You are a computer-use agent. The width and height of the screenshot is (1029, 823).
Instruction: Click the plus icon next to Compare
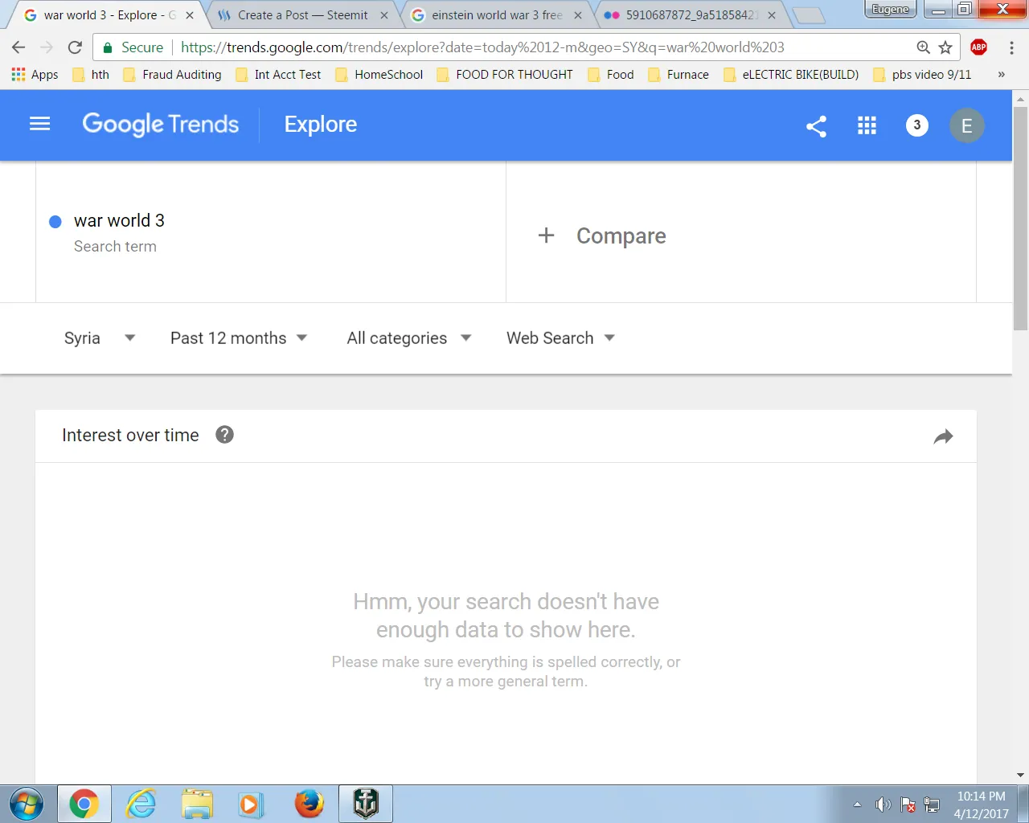[x=547, y=235]
